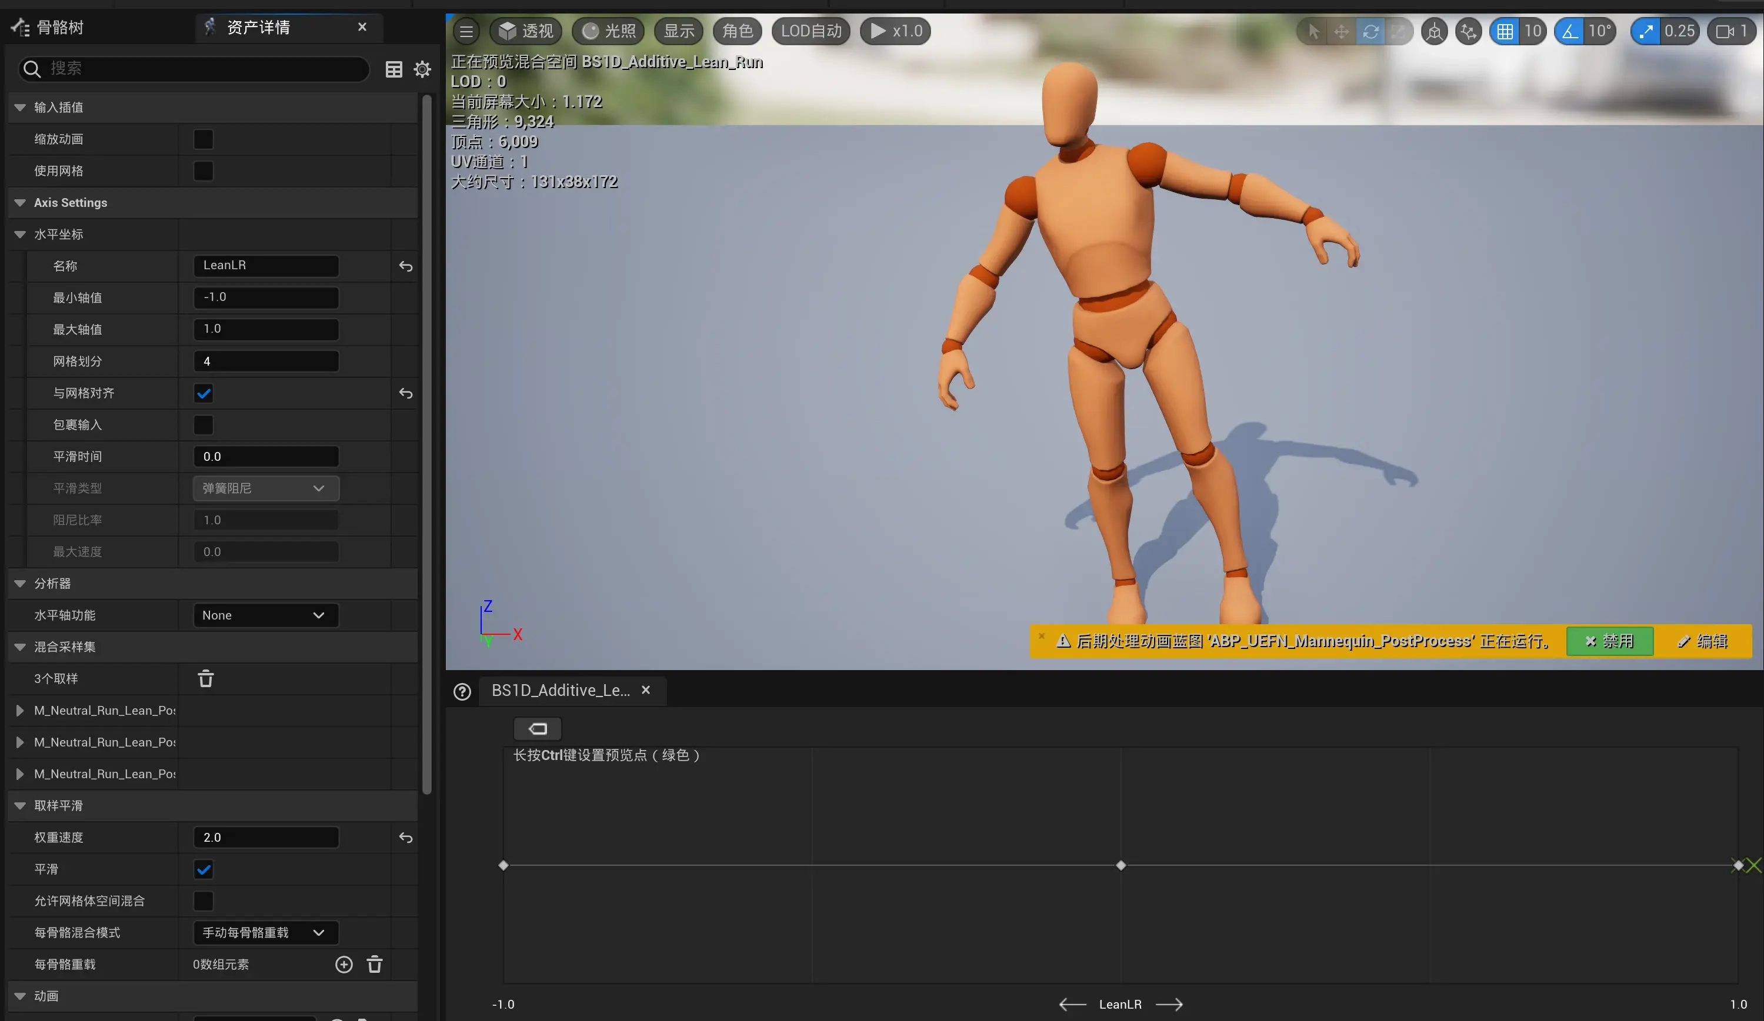Click the 编辑 edit button
The image size is (1764, 1021).
pos(1705,641)
